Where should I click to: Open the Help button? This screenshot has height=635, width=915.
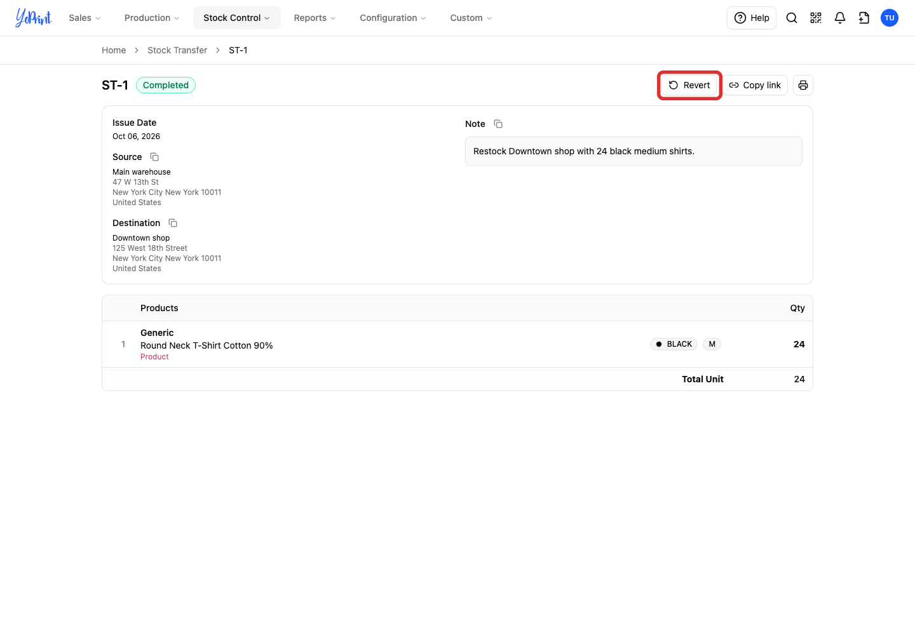[x=752, y=18]
